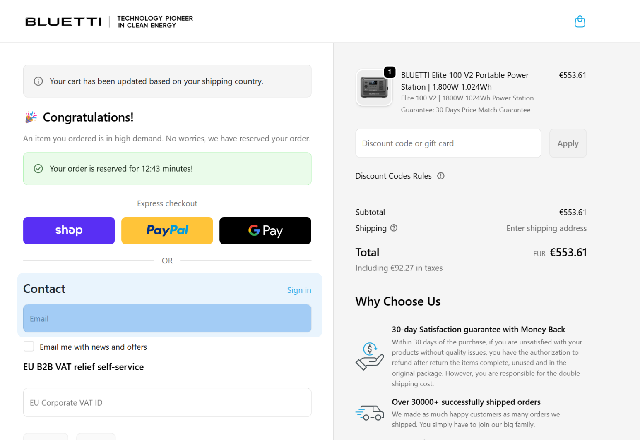Click the Shipping help question mark icon
Screen dimensions: 640x440
point(394,228)
